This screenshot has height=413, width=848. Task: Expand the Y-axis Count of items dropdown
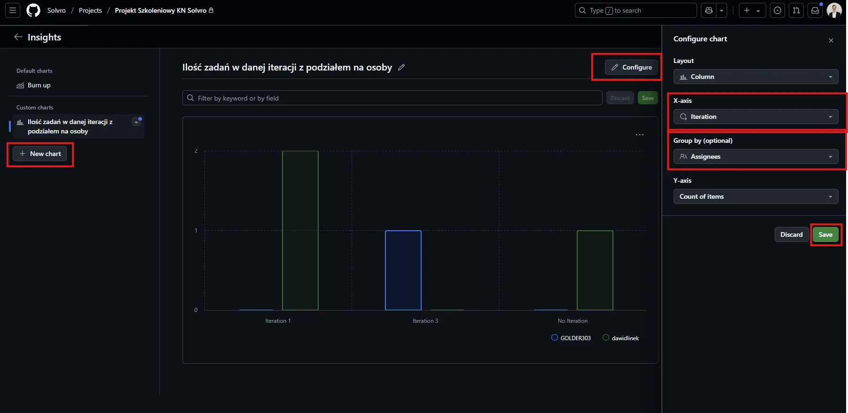click(x=755, y=196)
